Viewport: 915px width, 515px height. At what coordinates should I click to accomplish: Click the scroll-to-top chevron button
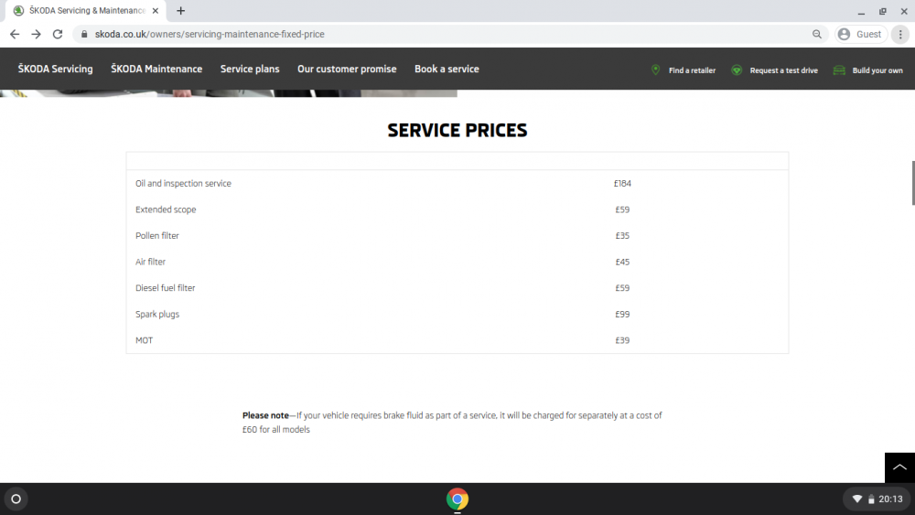point(899,467)
